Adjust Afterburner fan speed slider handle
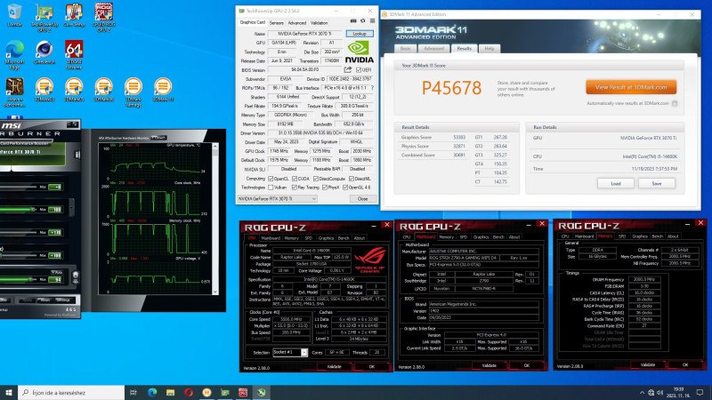 click(30, 279)
